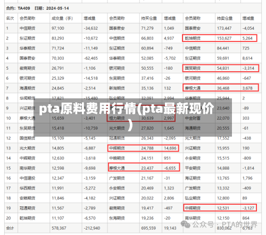Select the long position value 19,236

[147, 218]
